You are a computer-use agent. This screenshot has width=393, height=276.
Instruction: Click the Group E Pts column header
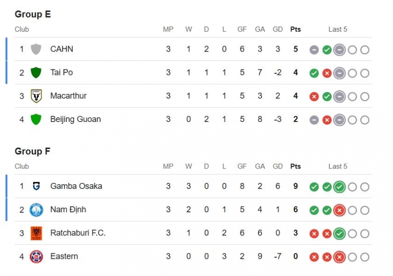click(295, 29)
